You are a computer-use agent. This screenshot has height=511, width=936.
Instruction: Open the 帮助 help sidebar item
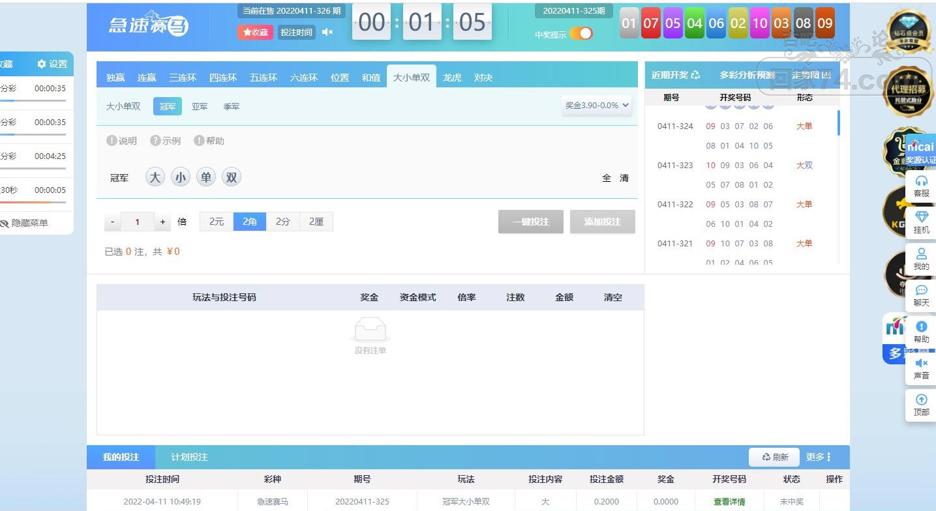click(922, 332)
